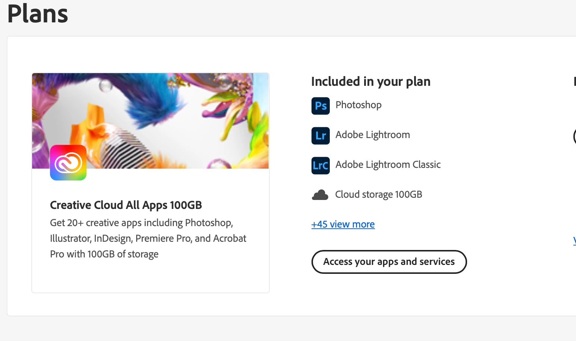Open the +45 view more link
576x341 pixels.
coord(343,224)
